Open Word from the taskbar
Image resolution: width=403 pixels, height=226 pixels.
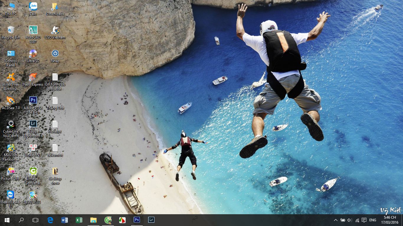pos(65,220)
